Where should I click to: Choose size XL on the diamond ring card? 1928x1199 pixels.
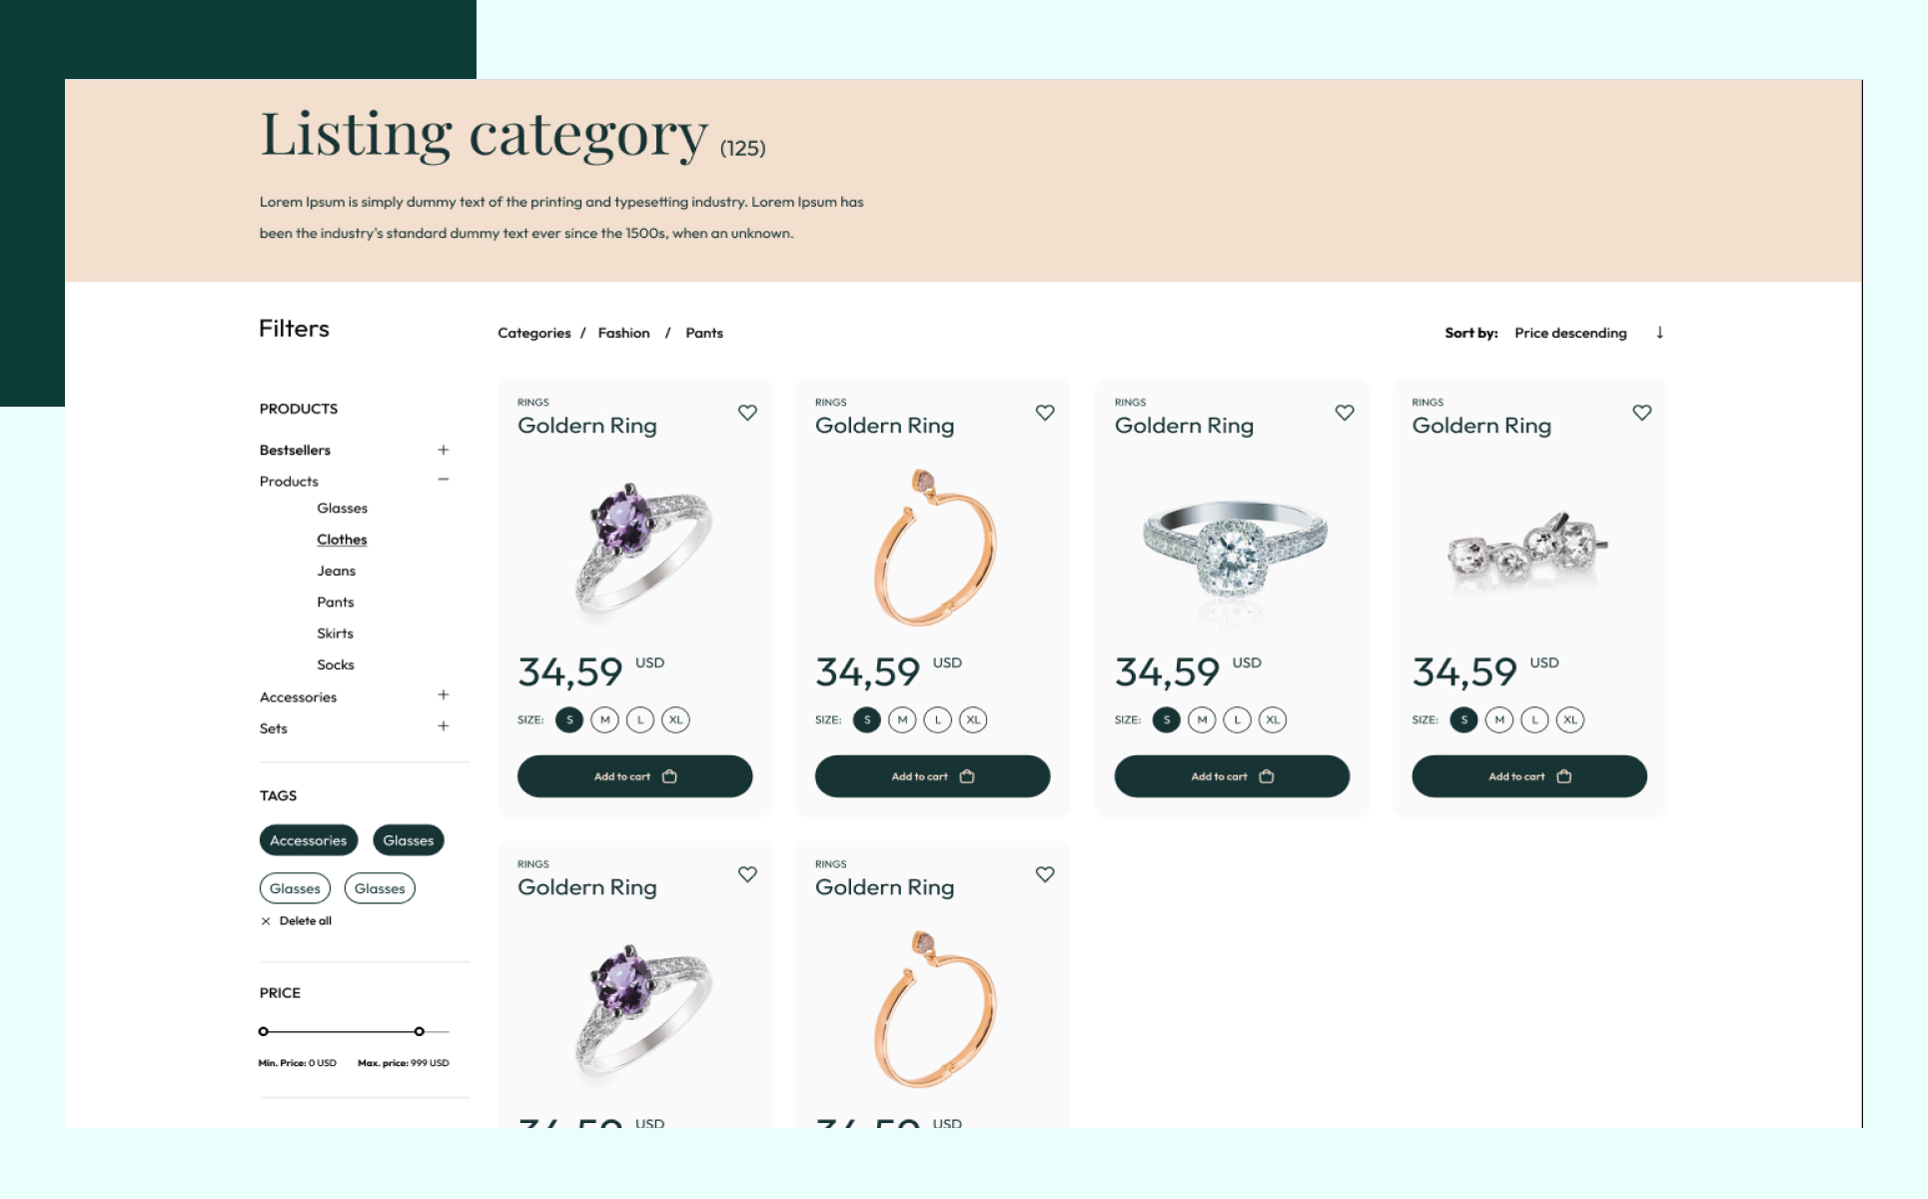[1273, 719]
